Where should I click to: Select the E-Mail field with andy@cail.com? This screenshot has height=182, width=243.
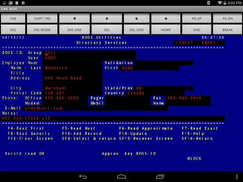coord(95,108)
